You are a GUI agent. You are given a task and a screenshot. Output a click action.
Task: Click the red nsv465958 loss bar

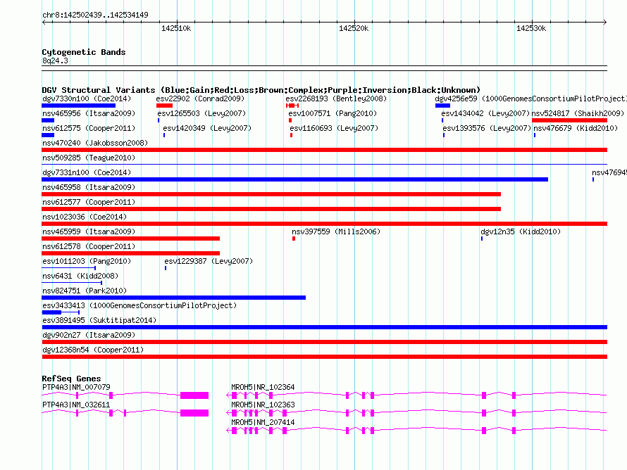pyautogui.click(x=271, y=194)
